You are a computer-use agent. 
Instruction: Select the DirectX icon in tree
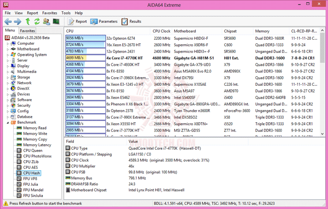[x=13, y=89]
